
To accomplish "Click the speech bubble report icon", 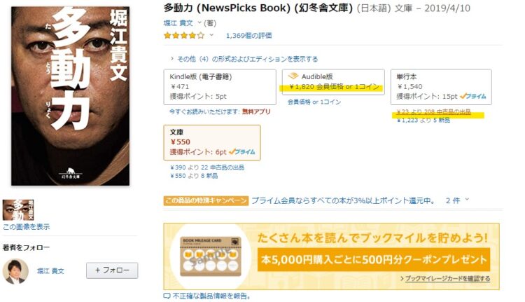I will pyautogui.click(x=167, y=296).
